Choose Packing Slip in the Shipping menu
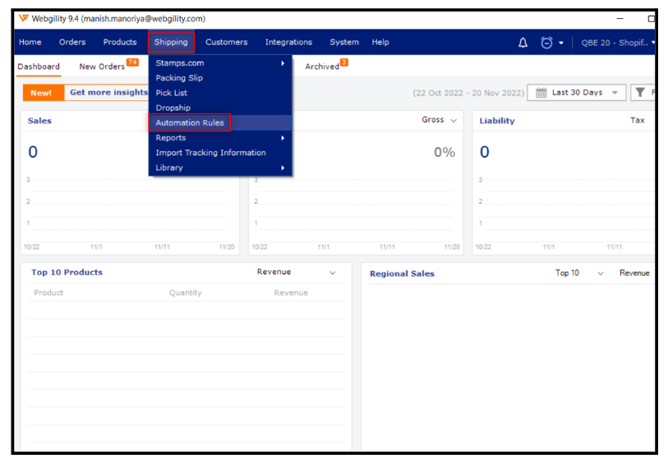Screen dimensions: 668x463 [x=179, y=78]
